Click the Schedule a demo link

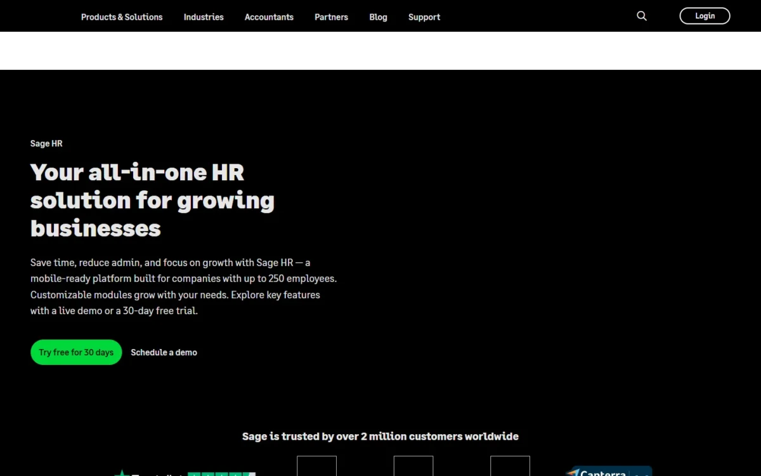[164, 352]
